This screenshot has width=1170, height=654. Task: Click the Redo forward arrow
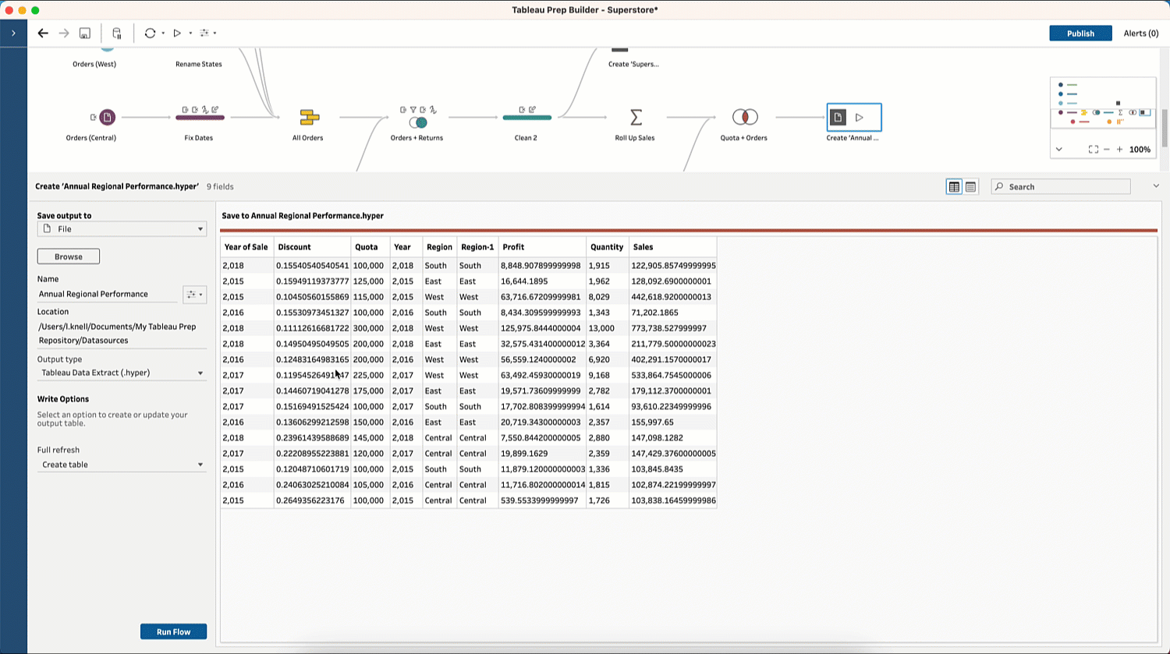pos(64,33)
